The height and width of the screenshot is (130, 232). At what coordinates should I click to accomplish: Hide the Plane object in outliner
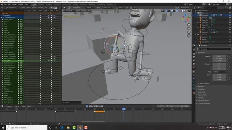point(230,30)
